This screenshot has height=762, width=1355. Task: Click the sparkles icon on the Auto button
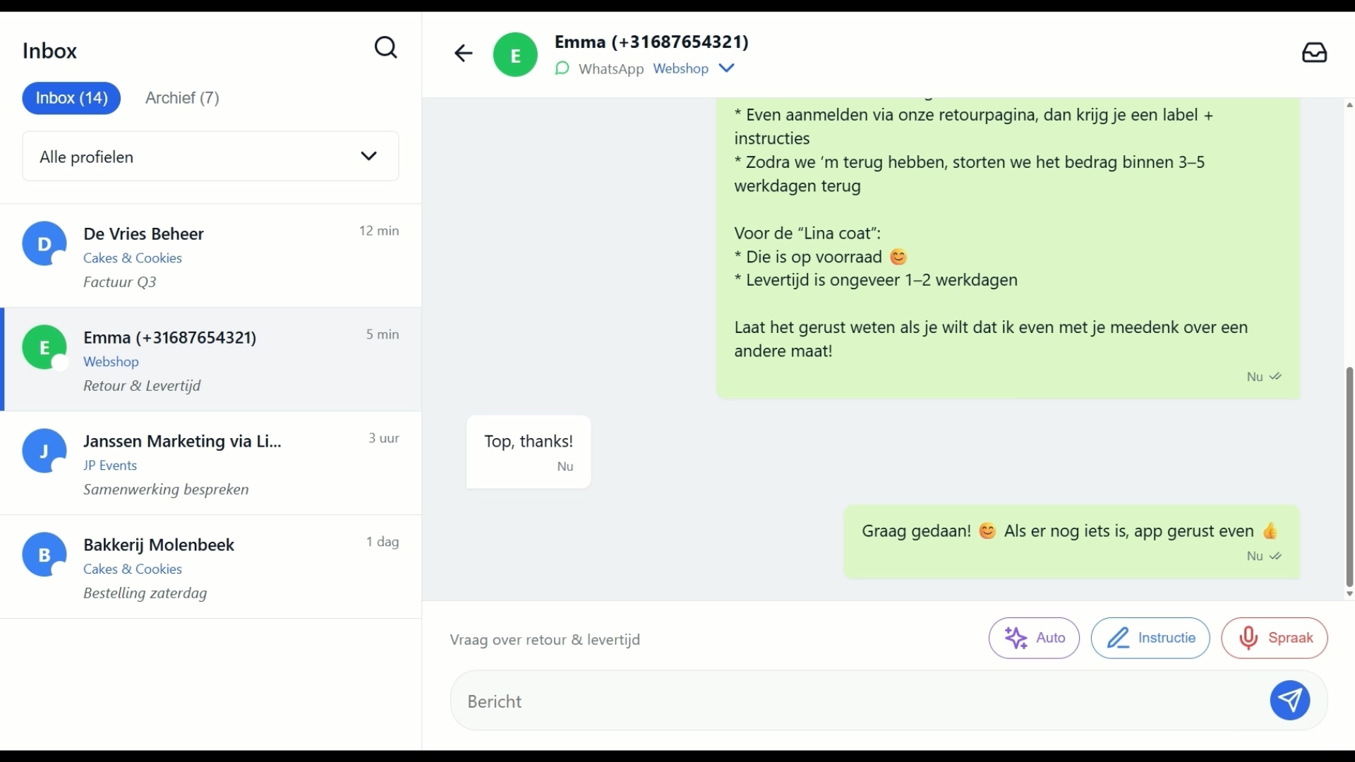(1016, 638)
